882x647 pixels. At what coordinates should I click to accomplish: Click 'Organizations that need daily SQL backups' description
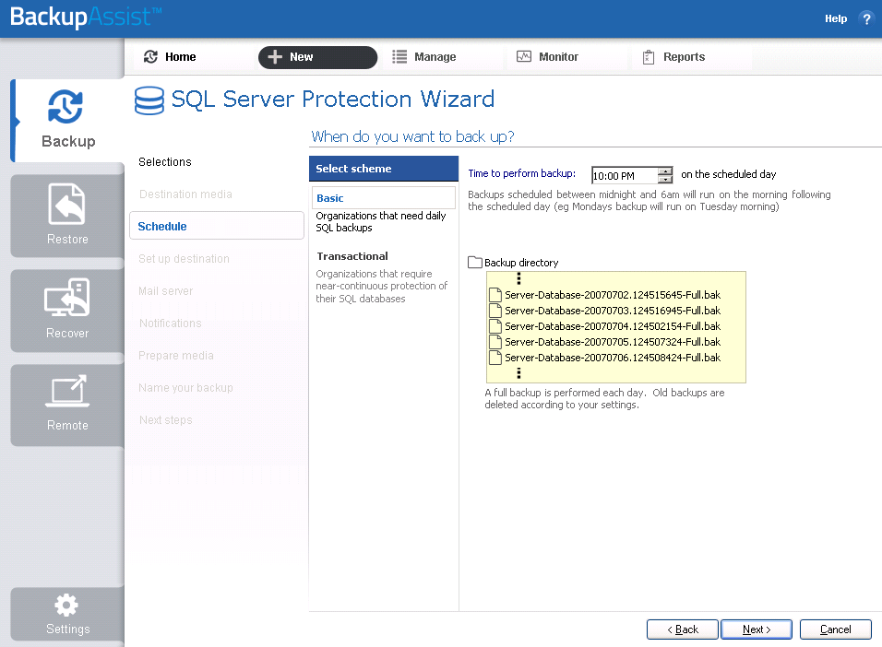point(381,221)
